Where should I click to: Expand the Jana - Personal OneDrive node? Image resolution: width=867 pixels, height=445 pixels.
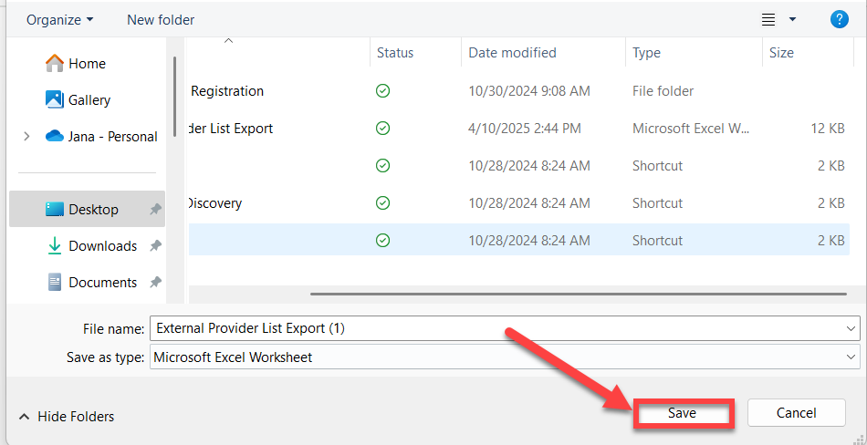click(26, 137)
